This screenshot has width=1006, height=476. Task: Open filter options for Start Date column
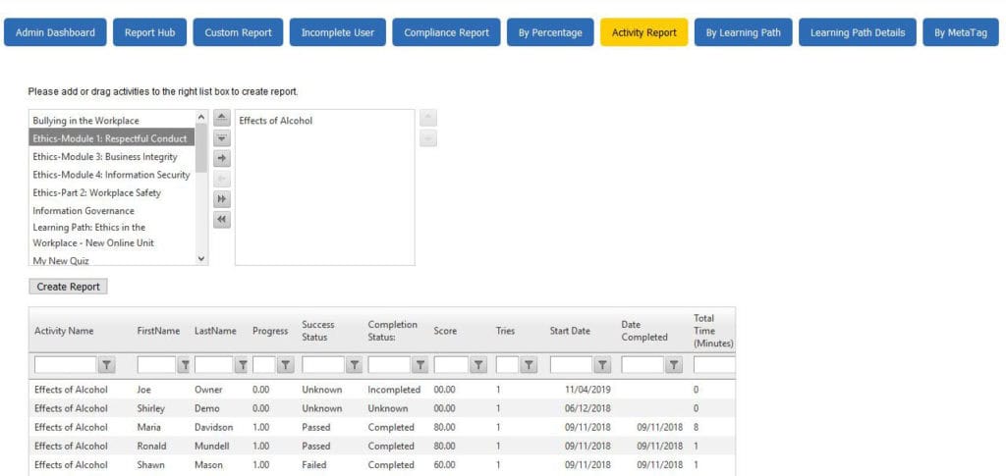coord(602,365)
